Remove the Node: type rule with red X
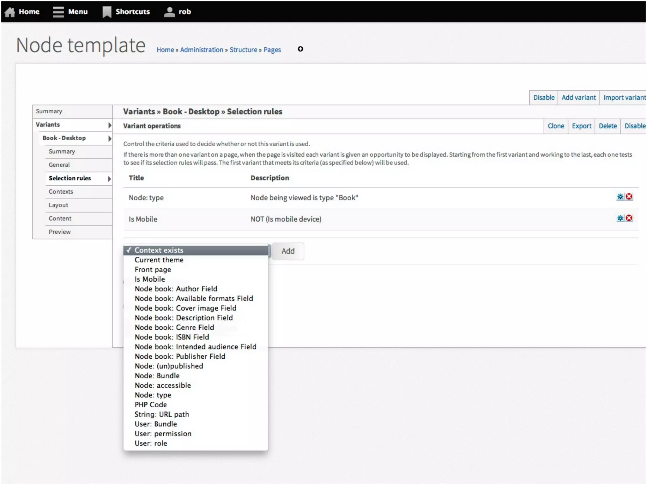Screen dimensions: 647x485 (629, 197)
